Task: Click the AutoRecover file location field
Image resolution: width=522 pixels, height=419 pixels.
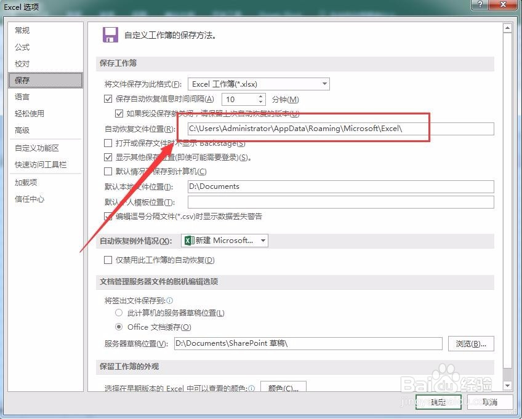Action: [341, 129]
